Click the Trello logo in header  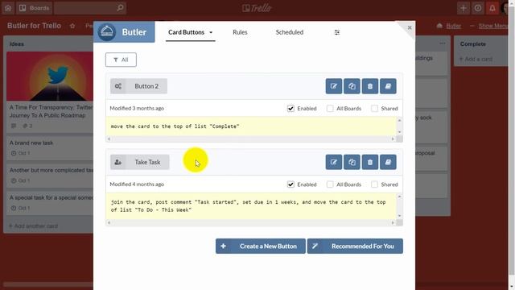pos(257,8)
